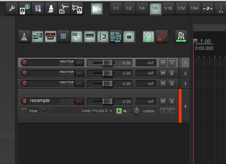Toggle ripple editing icon
Screen dimensions: 226x164
[103, 36]
